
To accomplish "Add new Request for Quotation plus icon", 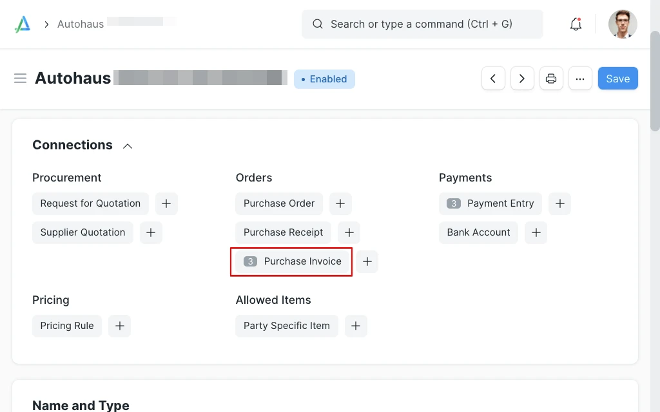I will (166, 203).
